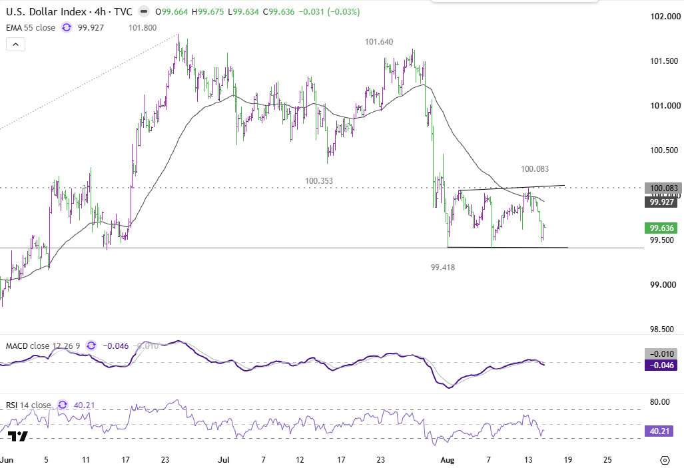Screen dimensions: 684x468
Task: Click the 23 date label before Aug
Action: (381, 460)
